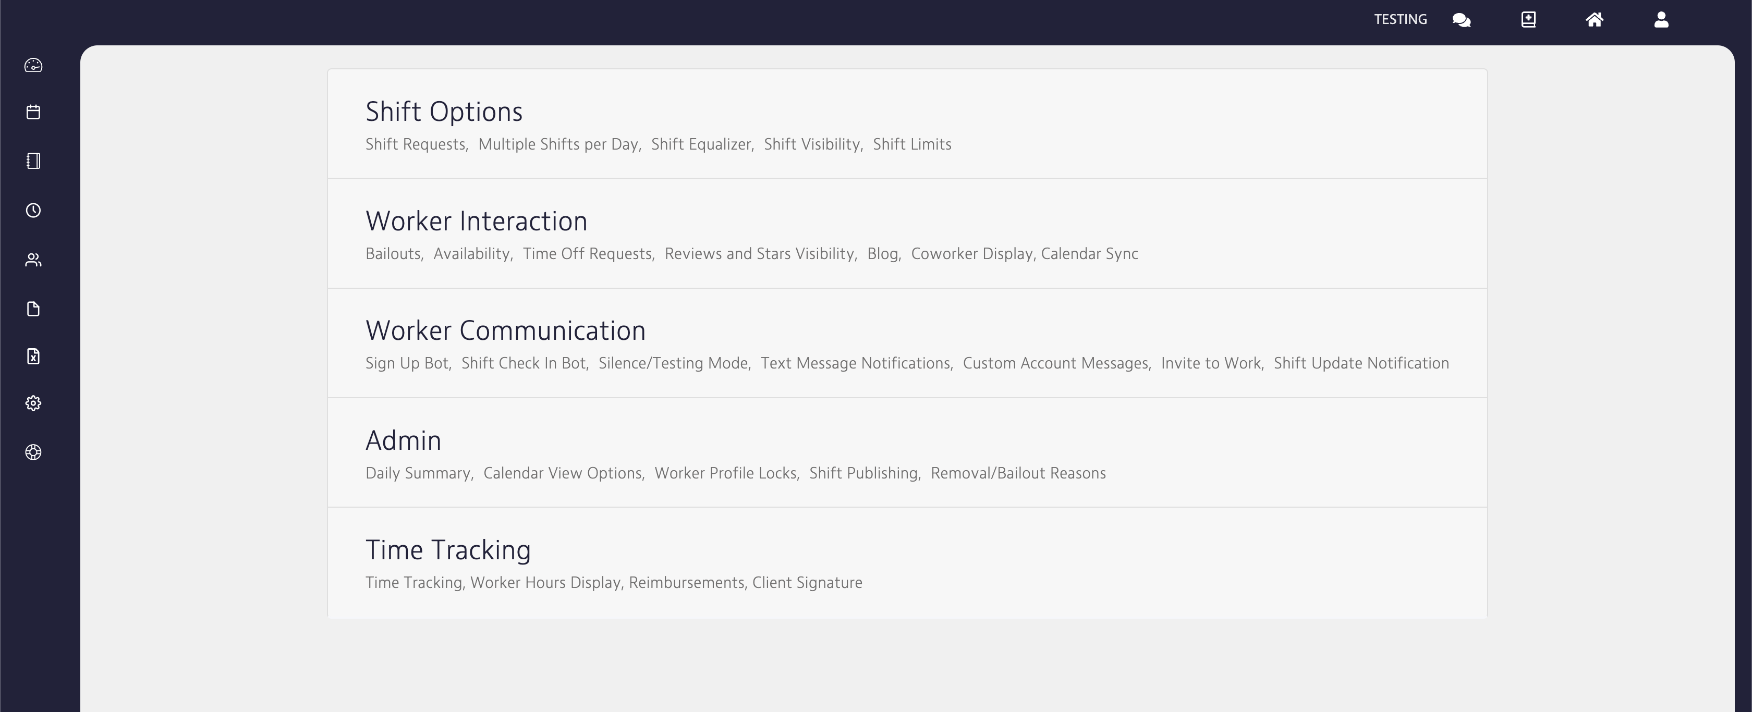Screen dimensions: 1752x712
Task: Go to home via house icon
Action: (x=1594, y=20)
